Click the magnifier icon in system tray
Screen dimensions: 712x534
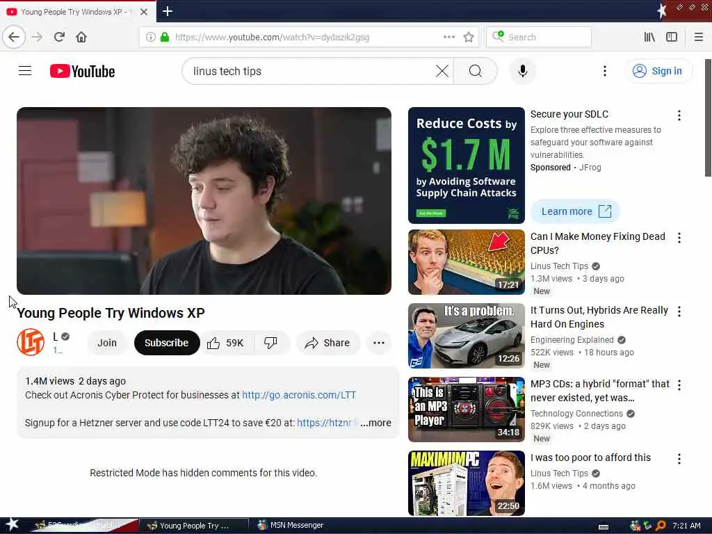(661, 526)
